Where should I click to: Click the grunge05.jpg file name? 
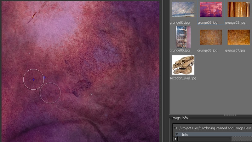click(180, 50)
